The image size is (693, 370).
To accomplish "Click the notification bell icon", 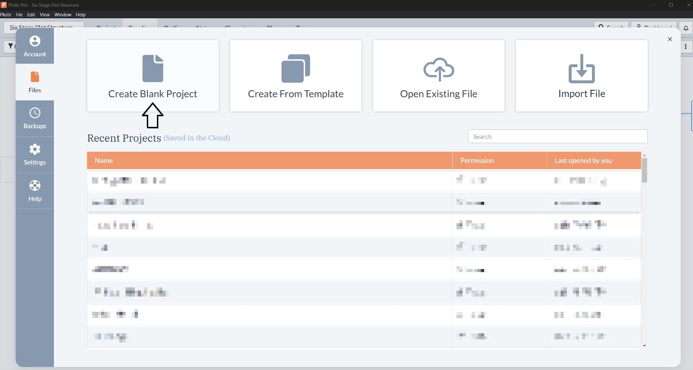I will [x=686, y=28].
